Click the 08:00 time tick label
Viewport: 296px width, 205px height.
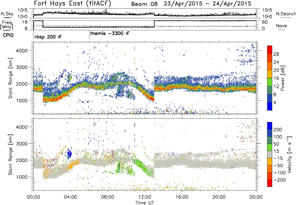point(108,197)
